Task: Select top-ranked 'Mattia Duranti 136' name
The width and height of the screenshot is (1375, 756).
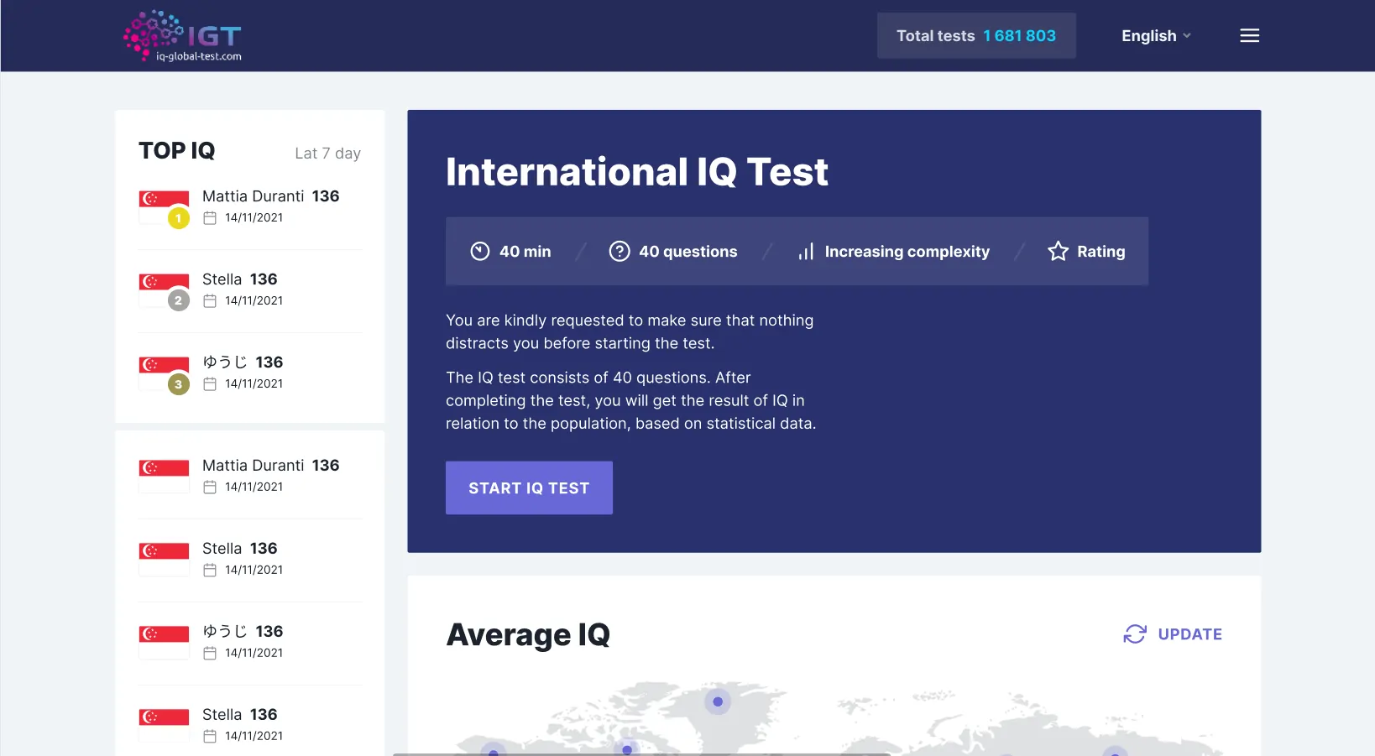Action: (270, 196)
